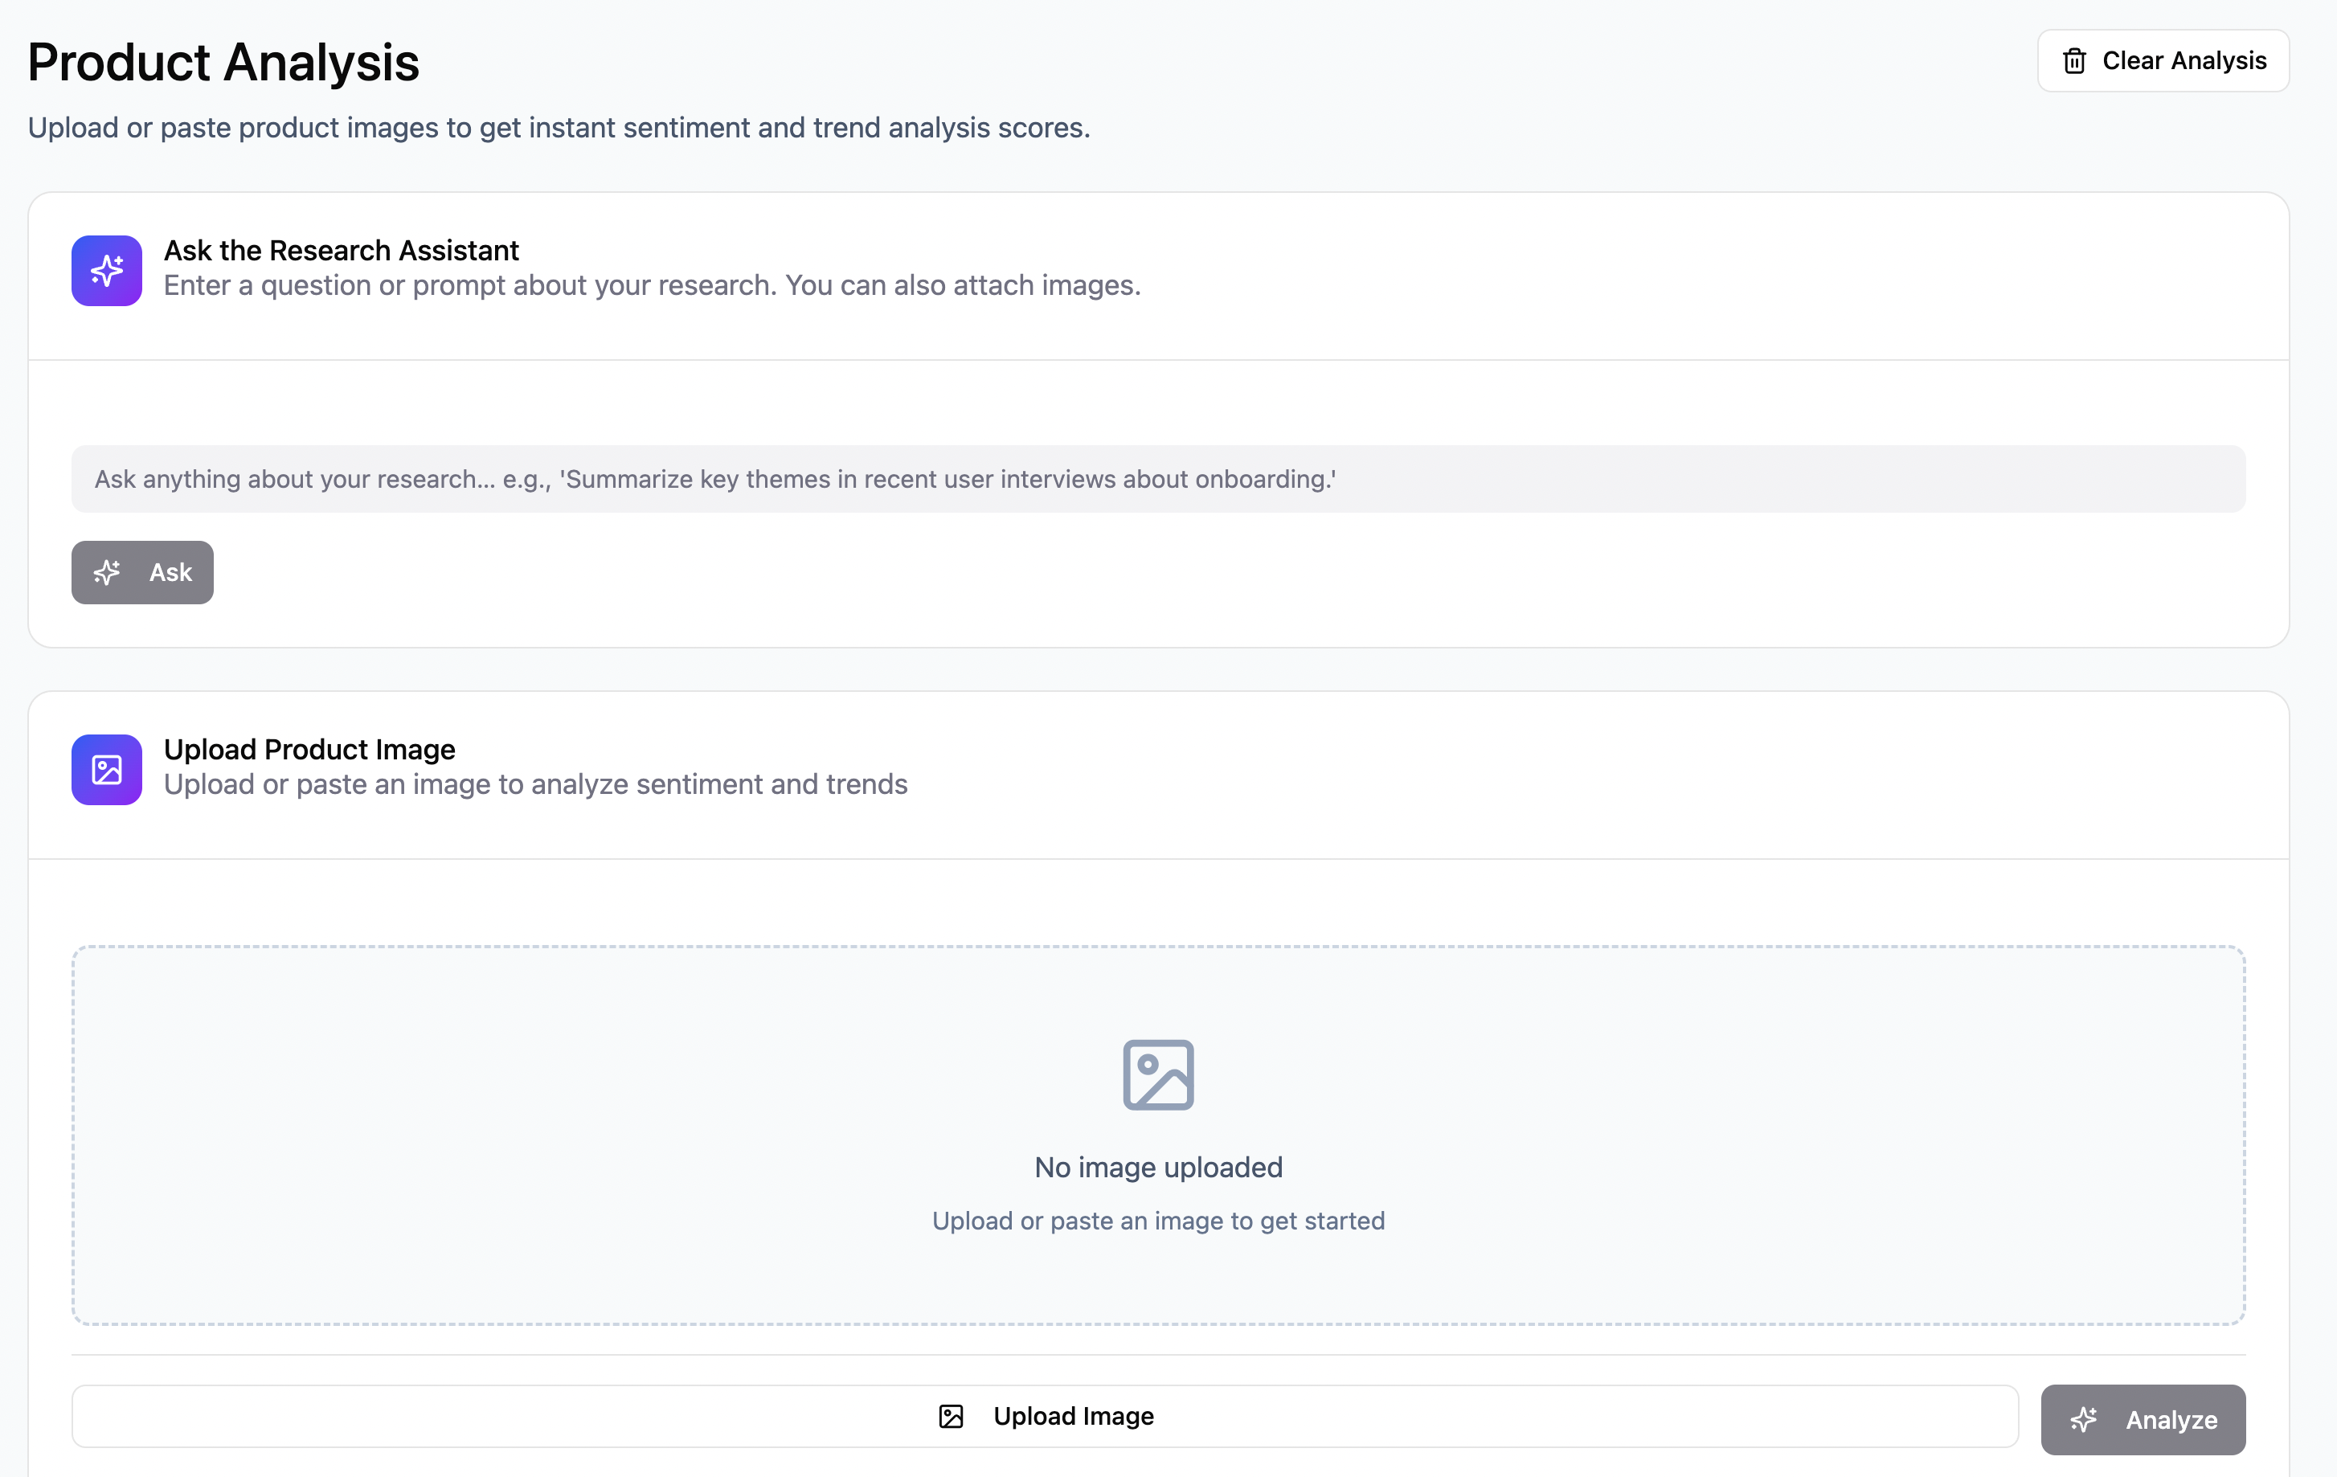This screenshot has height=1477, width=2337.
Task: Click the image placeholder icon in dropzone
Action: (1158, 1074)
